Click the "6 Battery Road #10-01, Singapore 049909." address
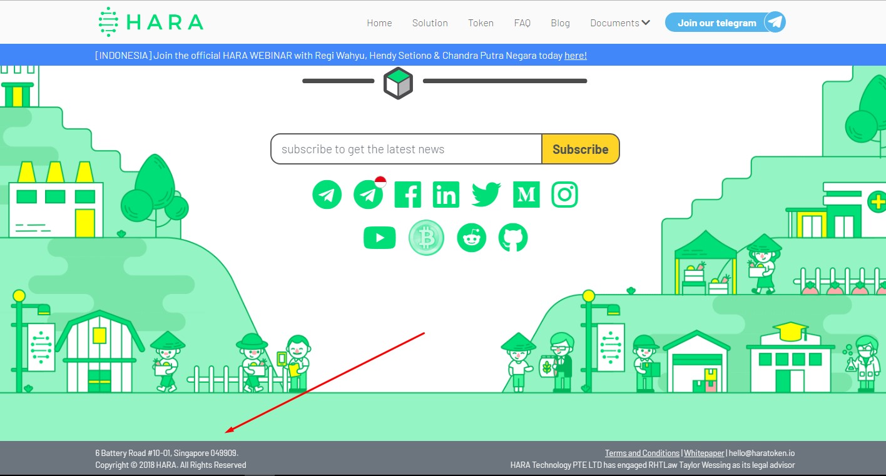Image resolution: width=886 pixels, height=476 pixels. pyautogui.click(x=167, y=453)
